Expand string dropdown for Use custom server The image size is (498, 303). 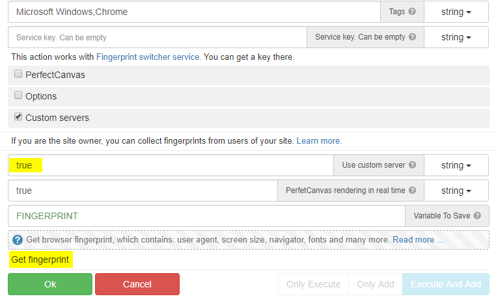(456, 165)
